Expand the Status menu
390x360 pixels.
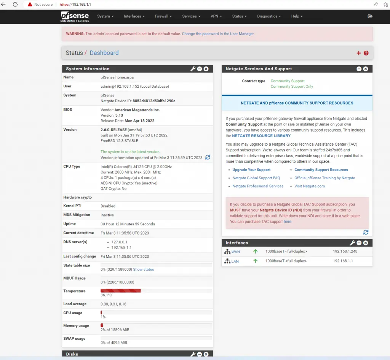tap(240, 16)
